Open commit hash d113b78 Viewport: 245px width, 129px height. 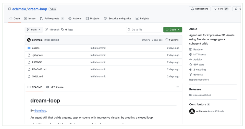[146, 40]
